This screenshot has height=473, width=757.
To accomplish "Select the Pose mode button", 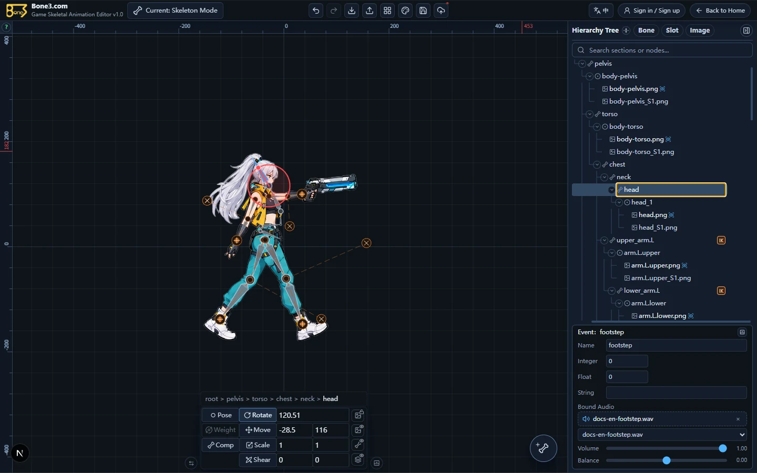I will (x=221, y=415).
